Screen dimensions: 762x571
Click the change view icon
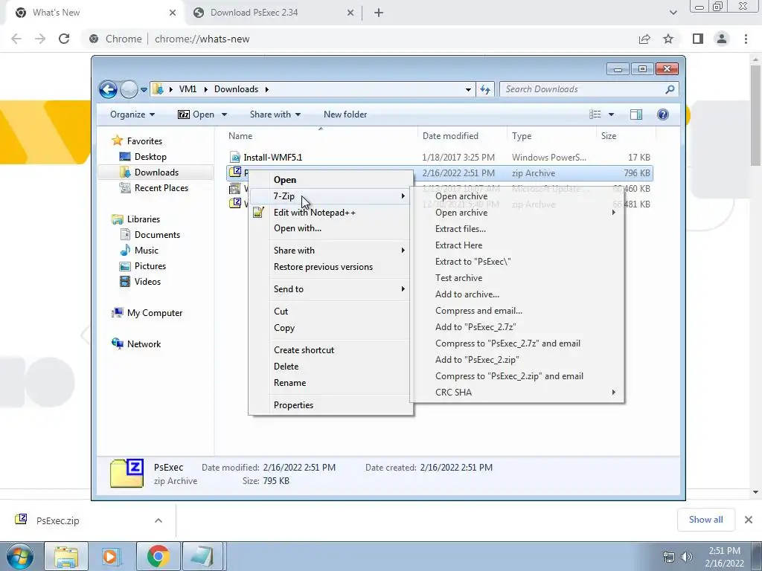tap(595, 114)
